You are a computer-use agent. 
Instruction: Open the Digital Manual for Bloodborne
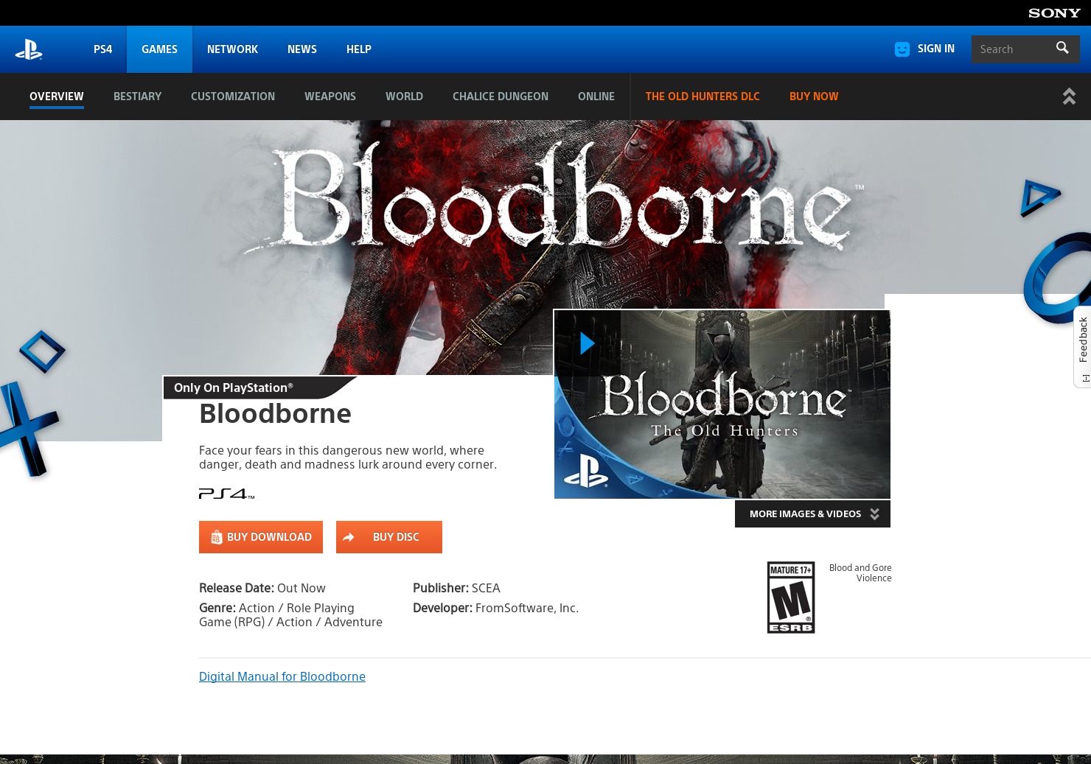(x=282, y=676)
